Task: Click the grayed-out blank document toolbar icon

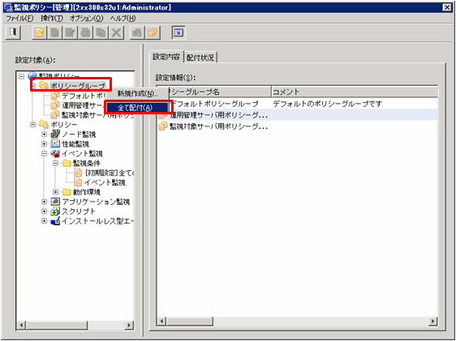Action: coord(54,32)
